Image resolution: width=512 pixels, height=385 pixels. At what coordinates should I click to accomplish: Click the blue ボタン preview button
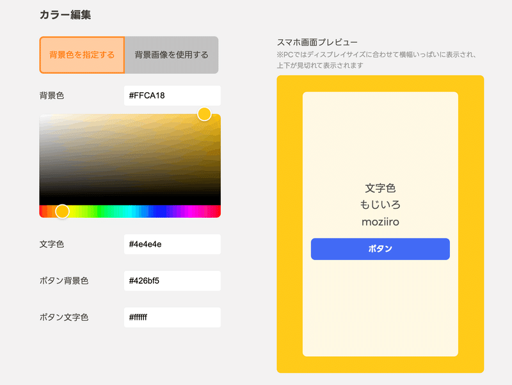click(x=380, y=249)
